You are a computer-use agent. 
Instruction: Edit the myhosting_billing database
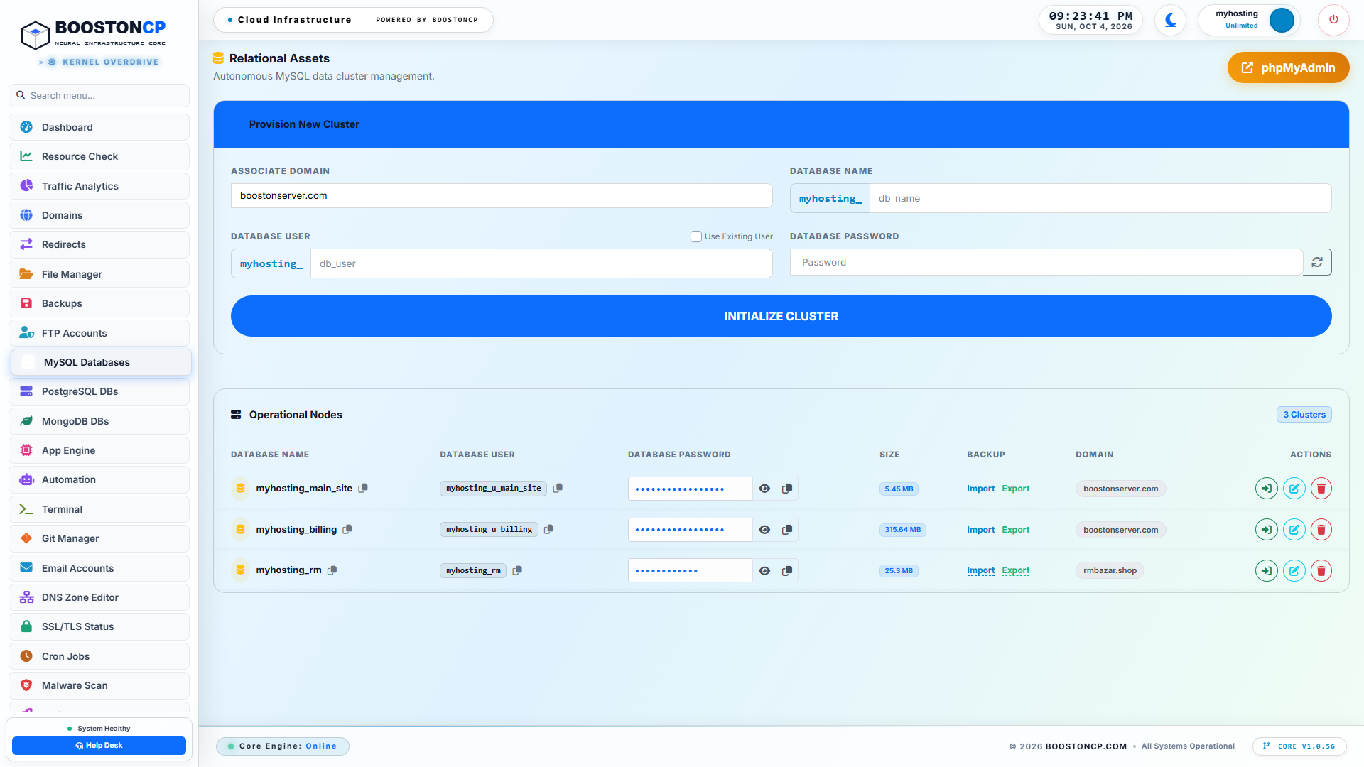(1294, 530)
